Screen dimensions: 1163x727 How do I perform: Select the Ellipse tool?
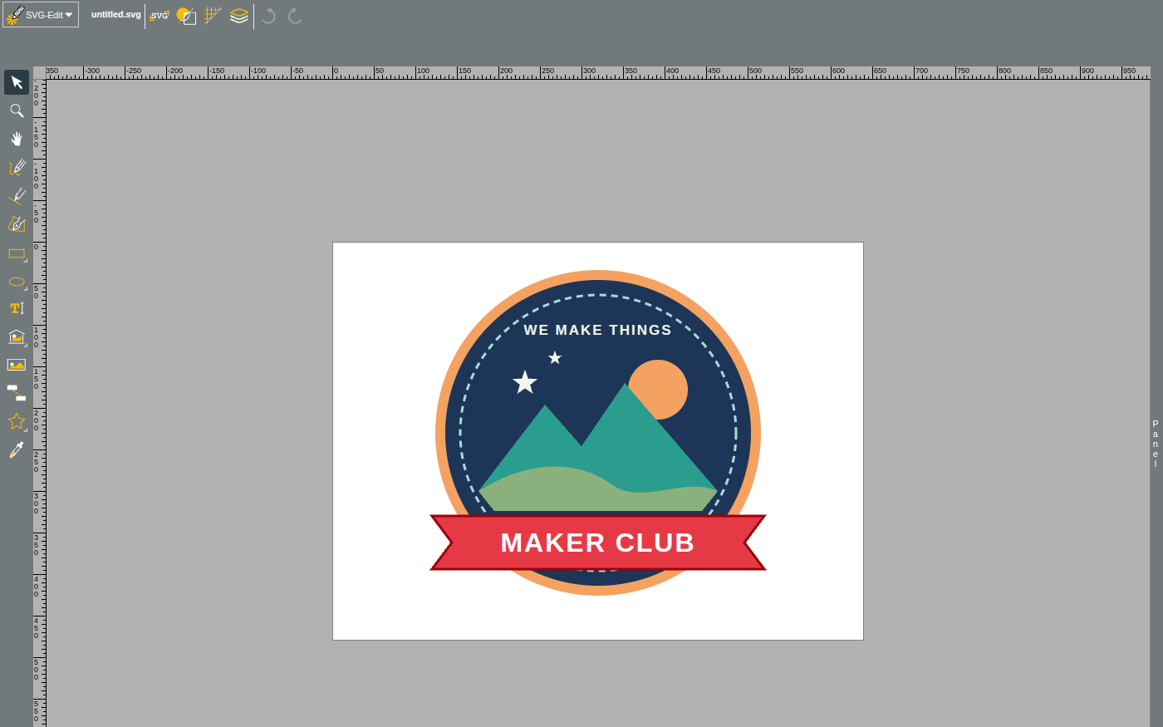pyautogui.click(x=17, y=280)
